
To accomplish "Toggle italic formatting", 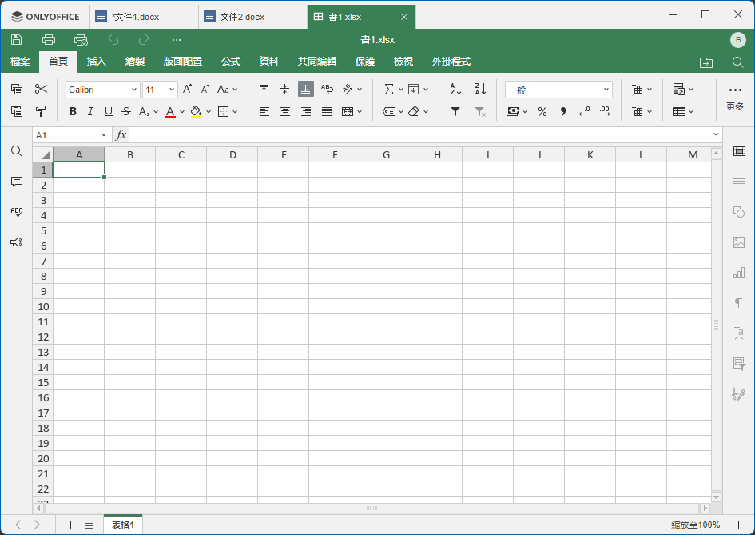I will 90,112.
